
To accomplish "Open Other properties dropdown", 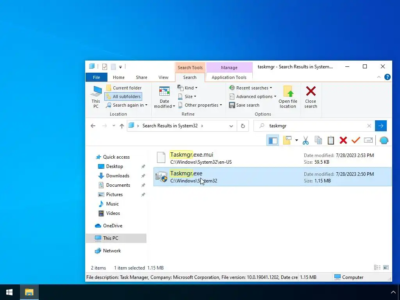I will pyautogui.click(x=200, y=105).
